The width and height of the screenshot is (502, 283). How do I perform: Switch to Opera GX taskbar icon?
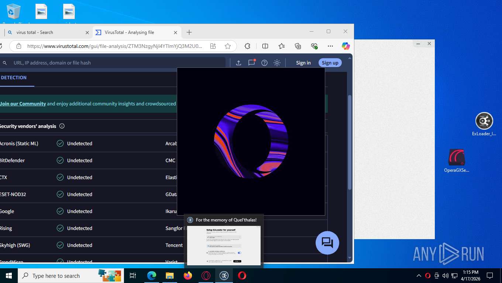206,276
